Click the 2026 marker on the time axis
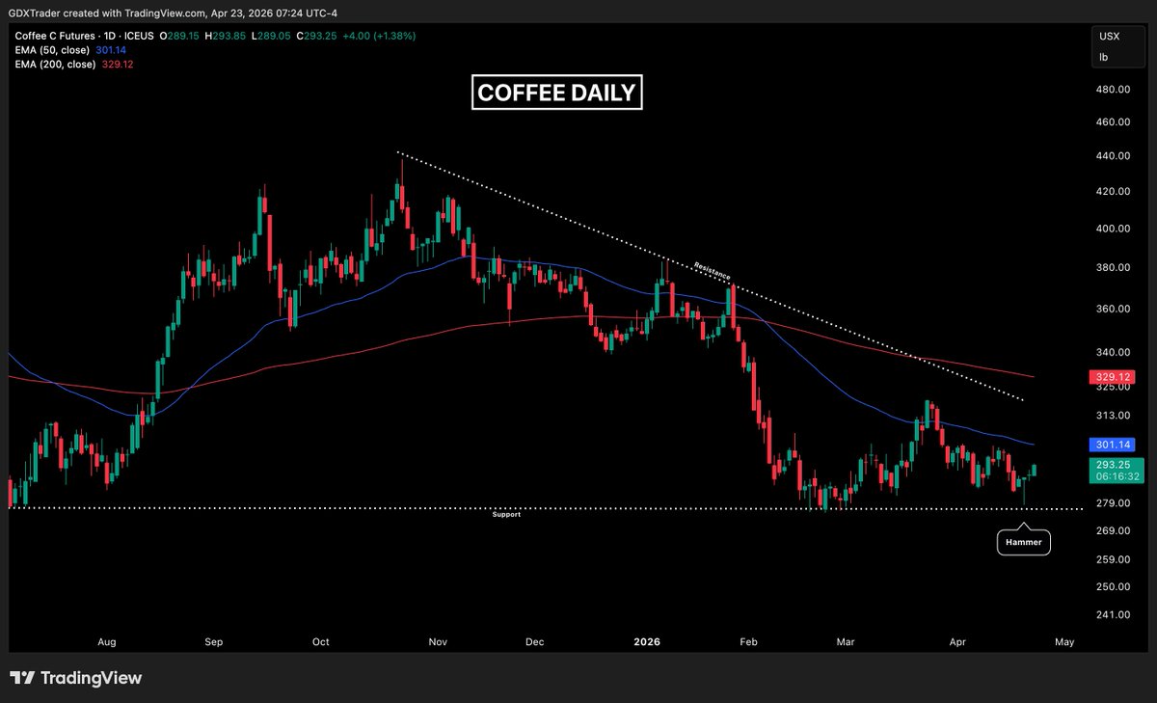The height and width of the screenshot is (703, 1157). pyautogui.click(x=646, y=641)
